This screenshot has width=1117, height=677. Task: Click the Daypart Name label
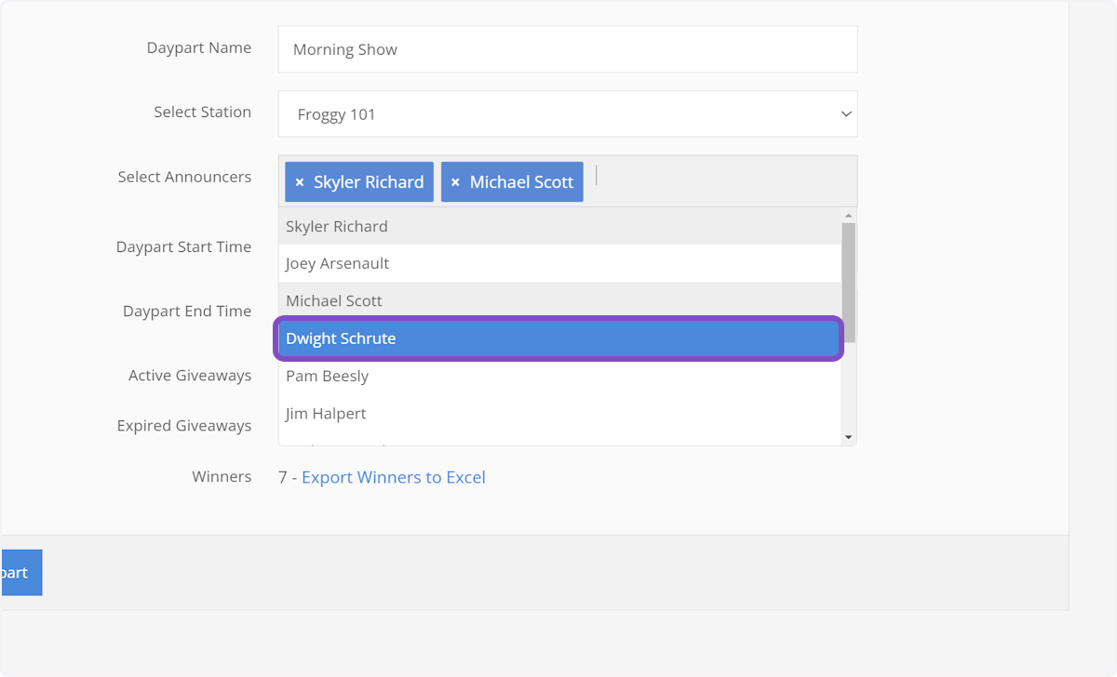pyautogui.click(x=198, y=47)
